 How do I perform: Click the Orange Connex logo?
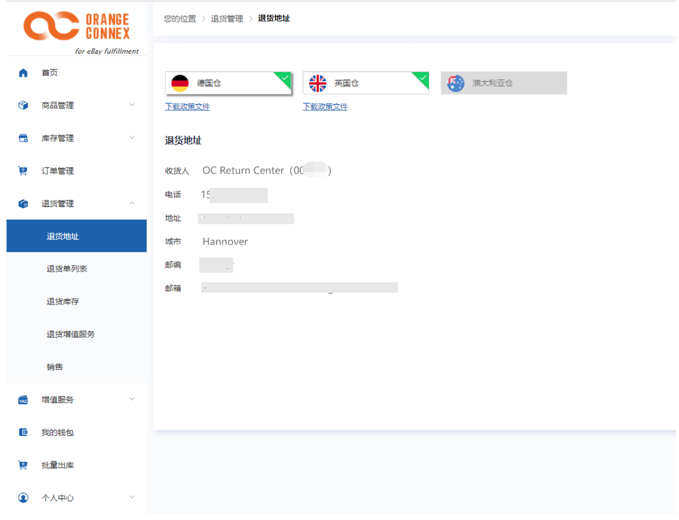[x=77, y=26]
